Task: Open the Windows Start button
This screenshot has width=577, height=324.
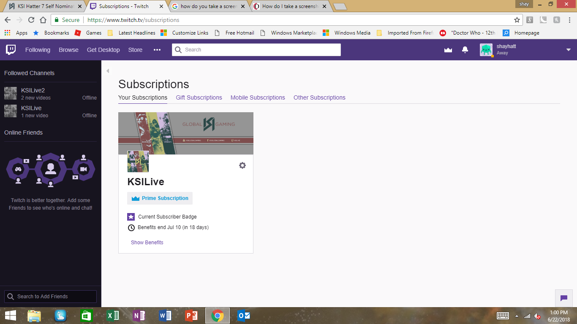Action: coord(10,316)
